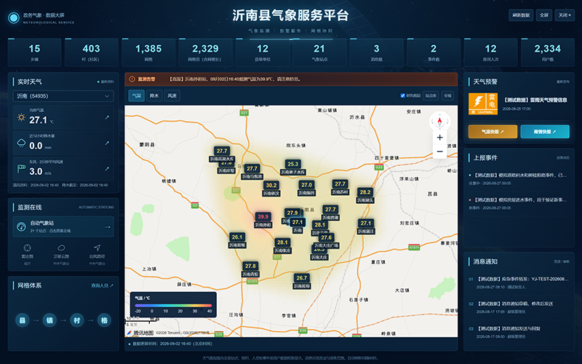Zoom out the map with minus

[x=440, y=151]
